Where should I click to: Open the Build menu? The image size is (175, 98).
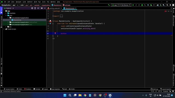(36, 2)
